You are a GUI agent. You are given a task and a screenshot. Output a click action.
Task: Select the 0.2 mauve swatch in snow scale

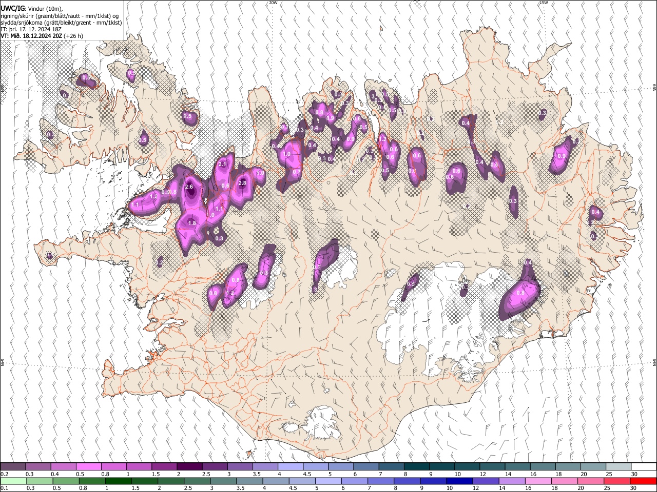13,466
